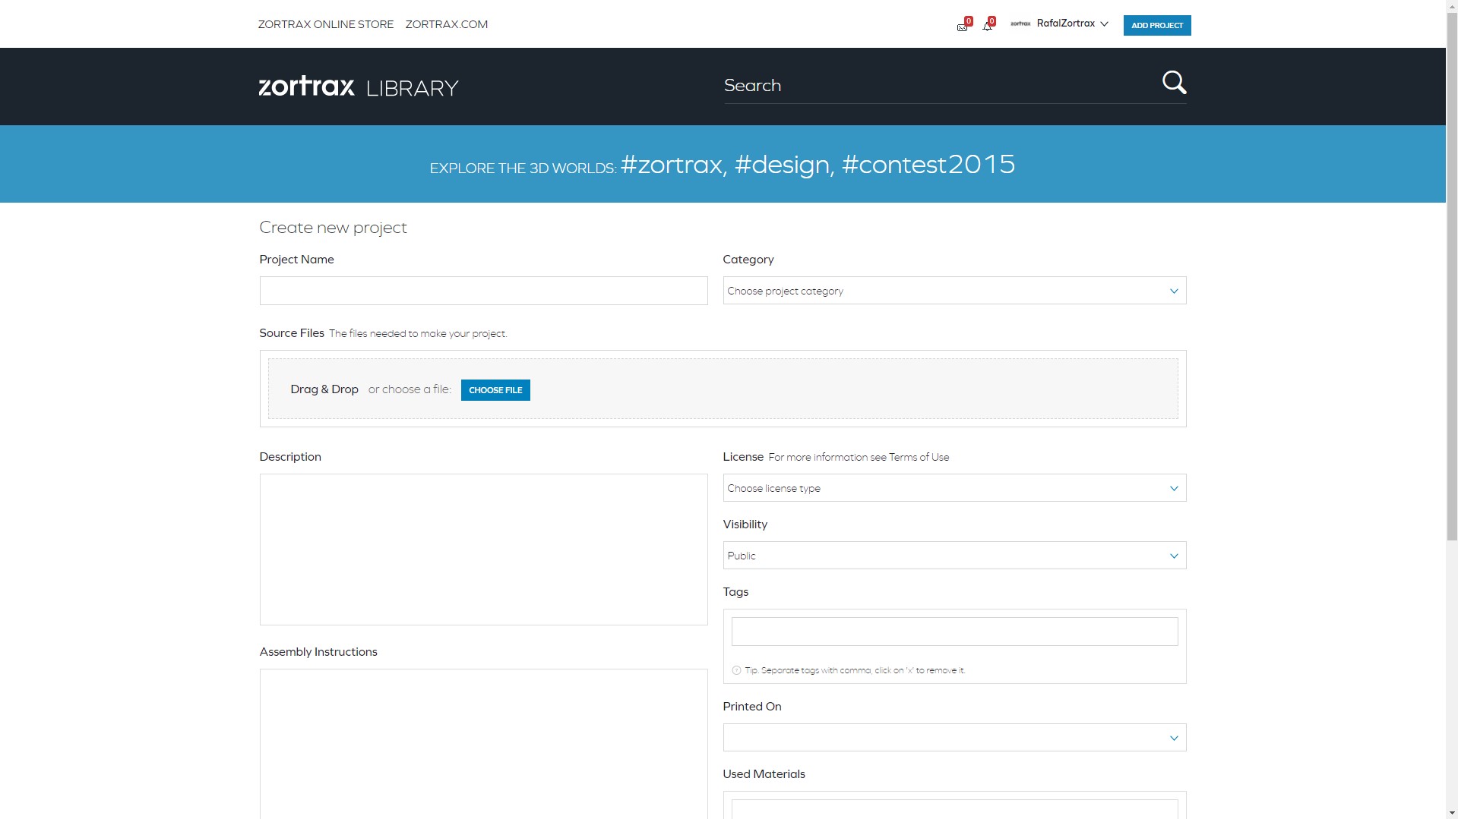Open the notifications bell icon
Screen dimensions: 1458x819
coord(987,27)
